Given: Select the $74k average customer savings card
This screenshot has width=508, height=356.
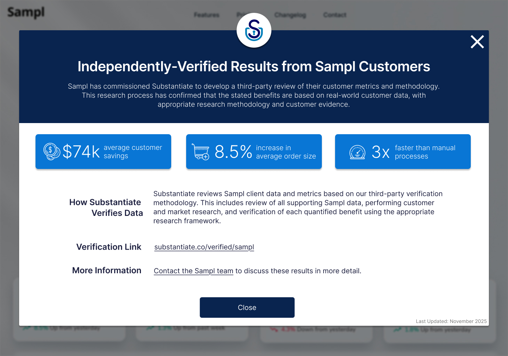Looking at the screenshot, I should [x=103, y=152].
